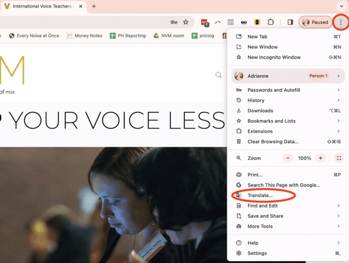Screen dimensions: 349x263
Task: Click the bookmark star in address bar
Action: coord(186,22)
